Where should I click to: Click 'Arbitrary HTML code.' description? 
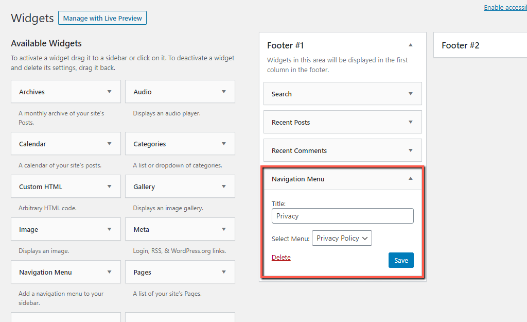coord(47,208)
